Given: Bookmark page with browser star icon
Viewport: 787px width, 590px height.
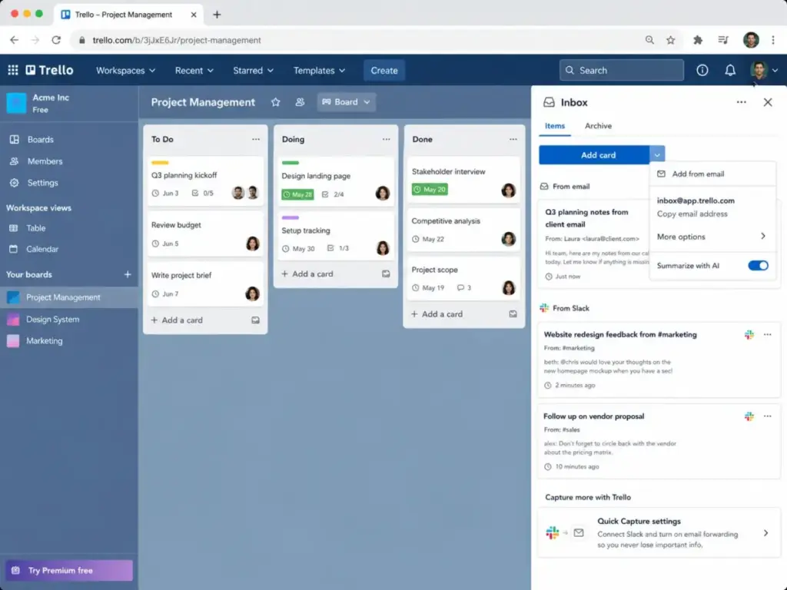Looking at the screenshot, I should coord(670,40).
